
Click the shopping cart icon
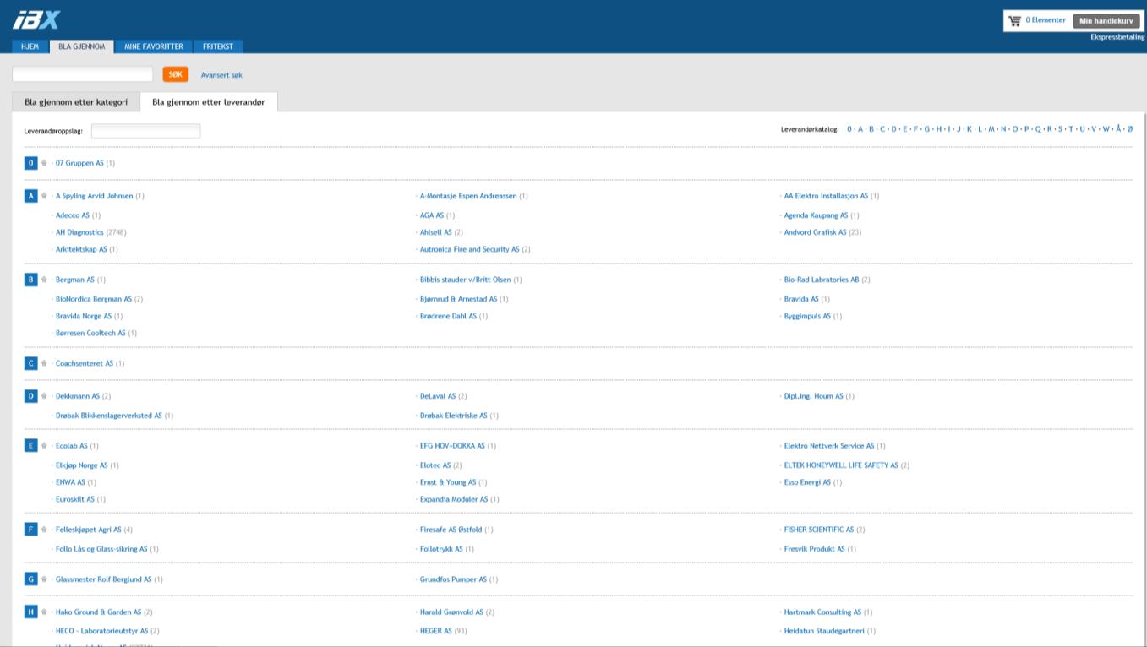point(1014,20)
